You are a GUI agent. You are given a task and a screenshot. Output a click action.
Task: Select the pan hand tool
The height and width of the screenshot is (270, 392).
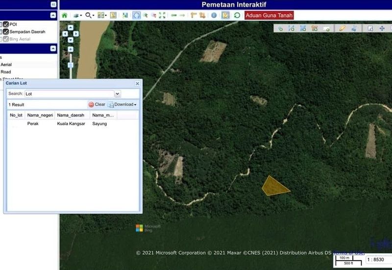coord(136,15)
